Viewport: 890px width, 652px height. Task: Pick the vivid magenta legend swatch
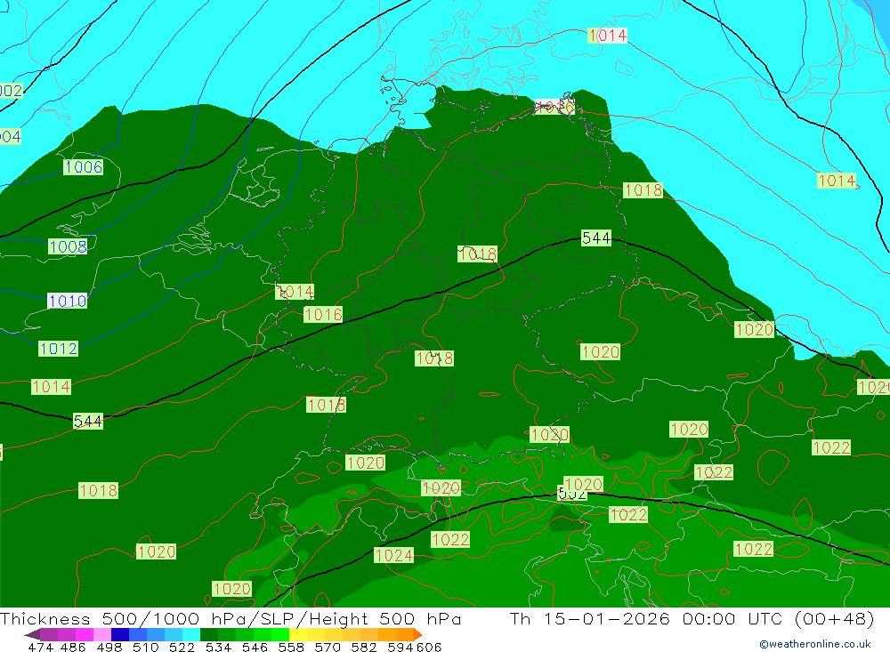(x=84, y=634)
